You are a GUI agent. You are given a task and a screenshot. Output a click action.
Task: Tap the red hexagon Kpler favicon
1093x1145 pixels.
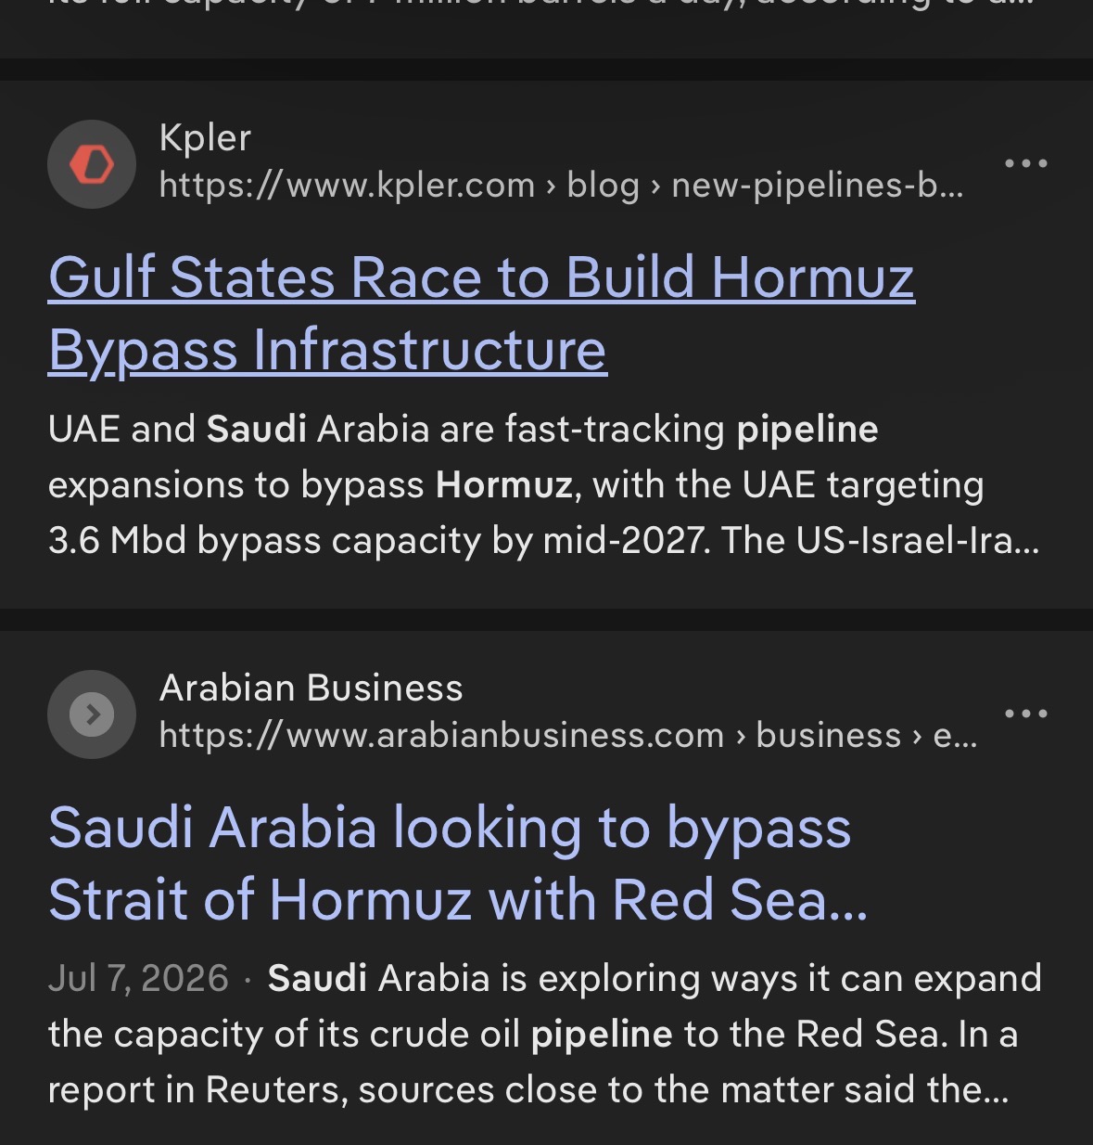(x=92, y=164)
